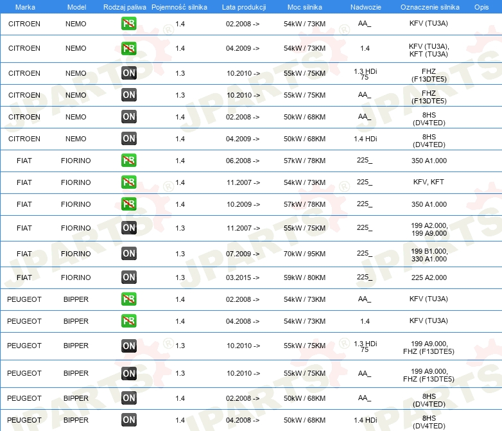
Task: Click the '03.2015 ->' production date
Action: [243, 277]
